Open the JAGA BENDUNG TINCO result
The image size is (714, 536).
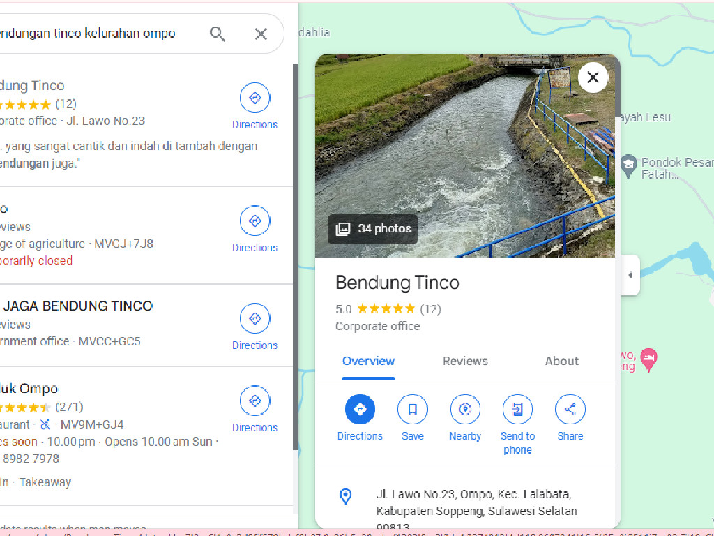coord(77,306)
